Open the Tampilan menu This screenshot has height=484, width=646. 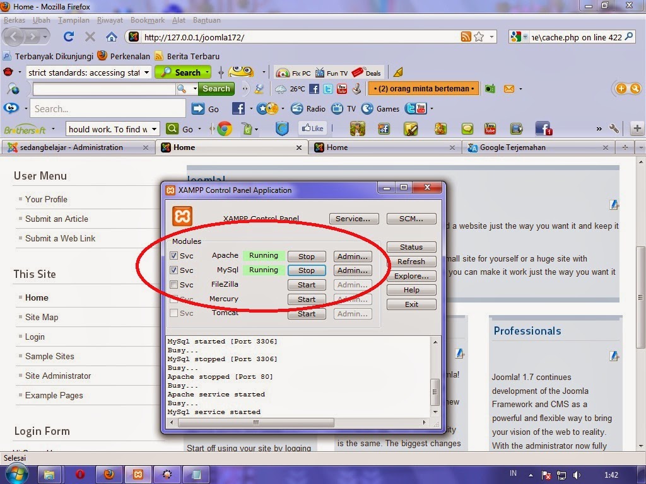tap(74, 20)
